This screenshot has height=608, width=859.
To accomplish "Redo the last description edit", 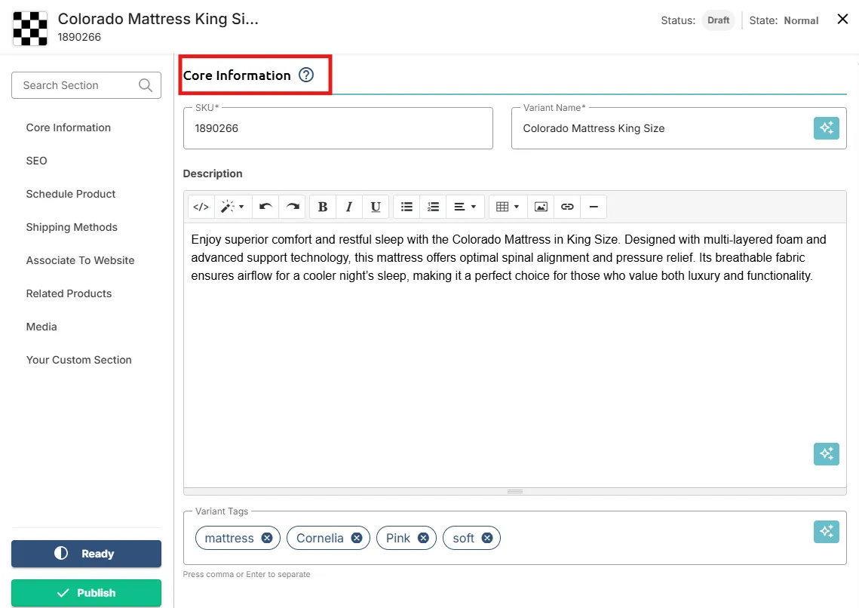I will 293,207.
